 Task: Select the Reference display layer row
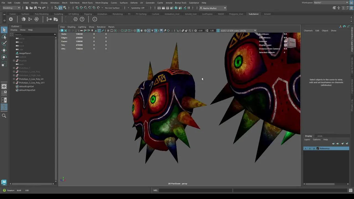coord(326,149)
